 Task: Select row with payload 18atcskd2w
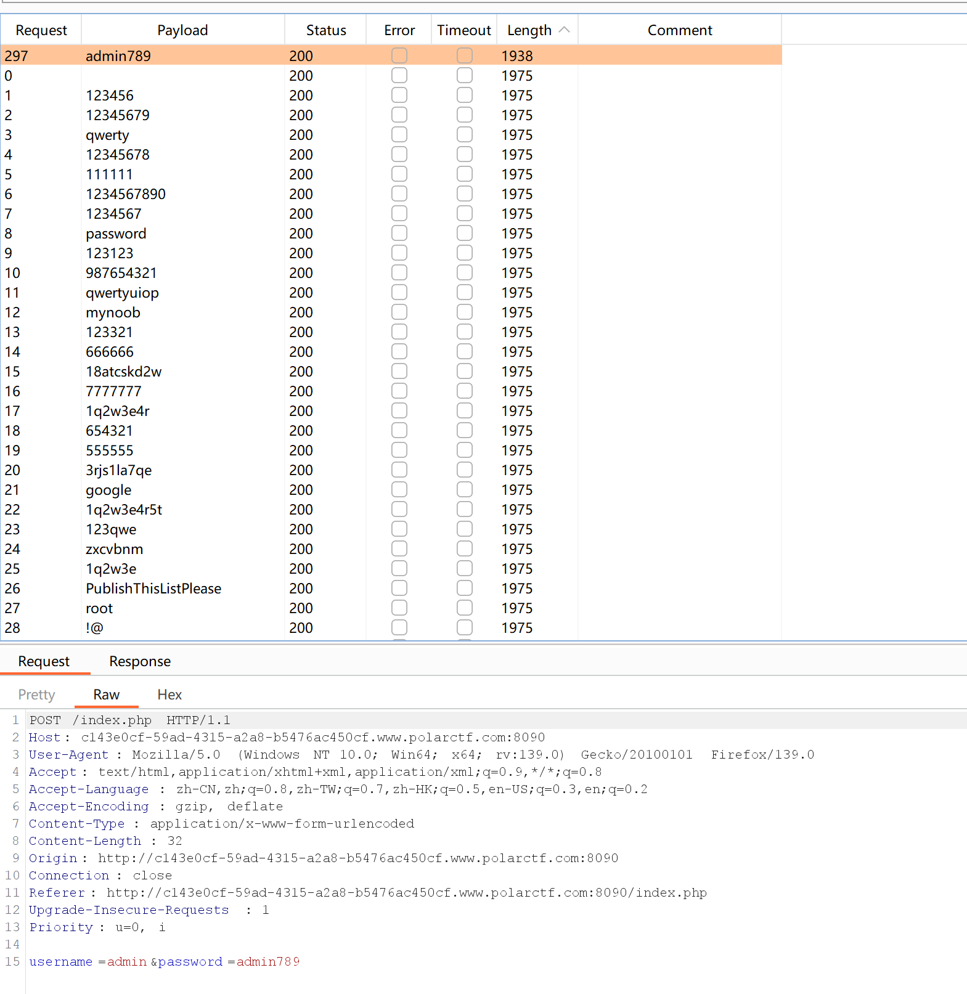391,371
